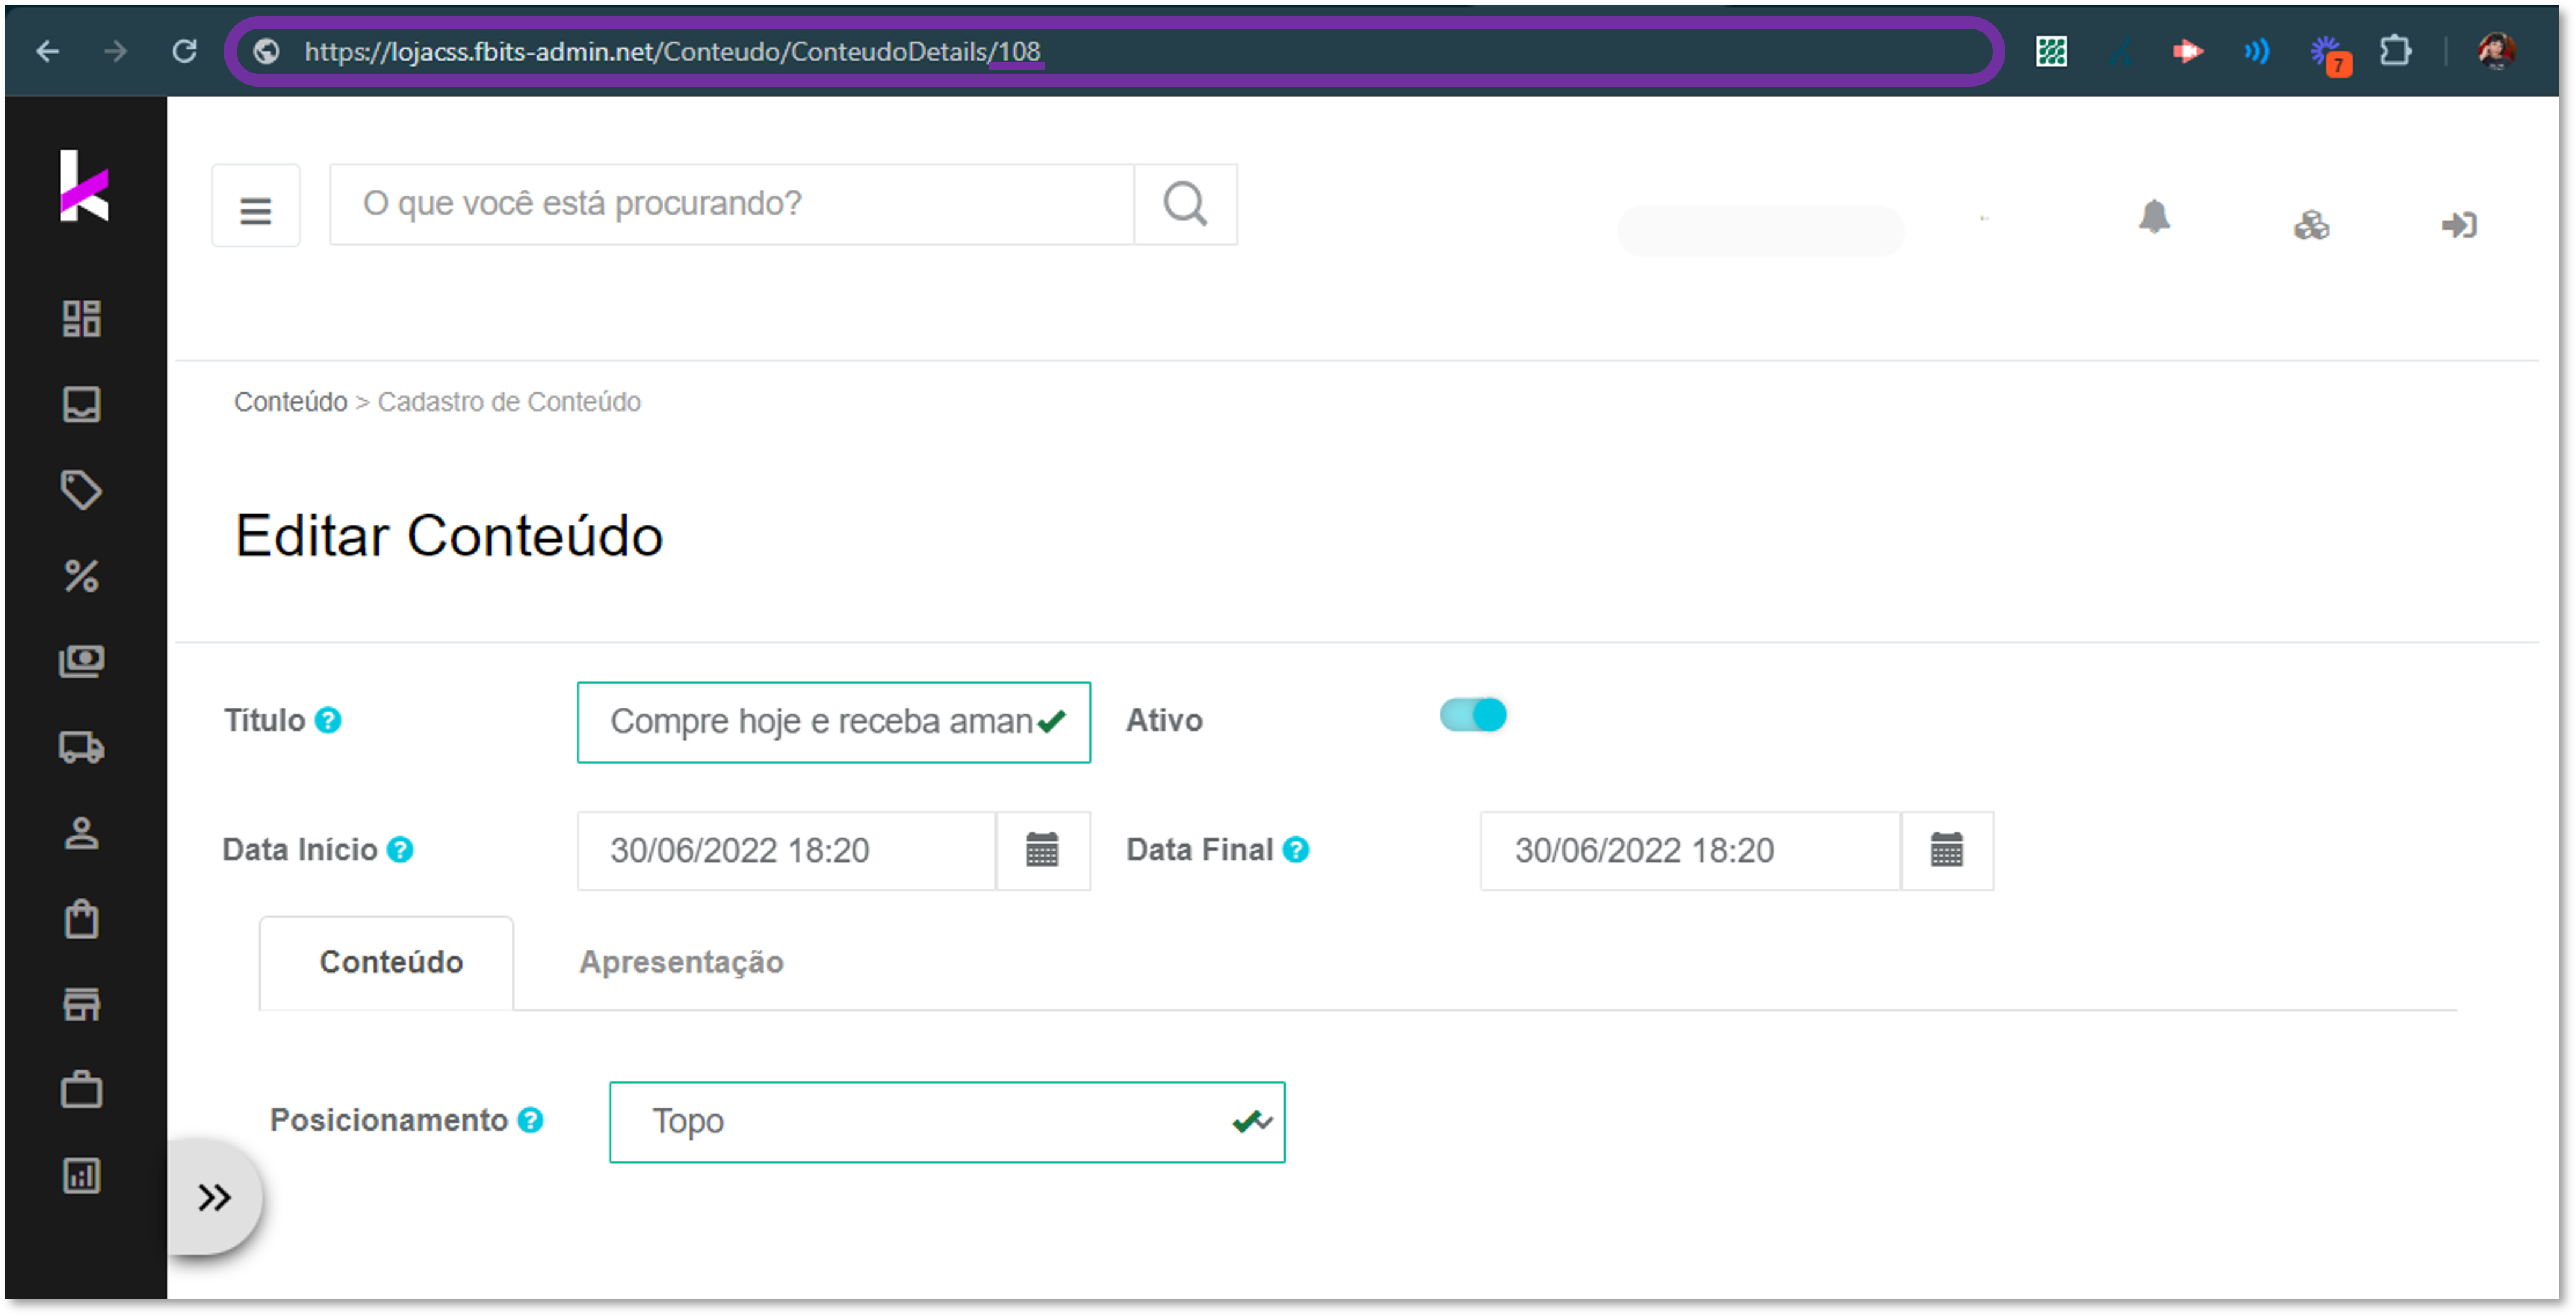The width and height of the screenshot is (2576, 1316).
Task: Click the logout arrow icon in the header
Action: tap(2459, 225)
